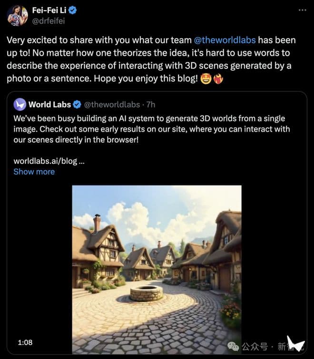Click the heart-on-fire emoji in the tweet
Screen dimensions: 314x359
click(x=217, y=78)
